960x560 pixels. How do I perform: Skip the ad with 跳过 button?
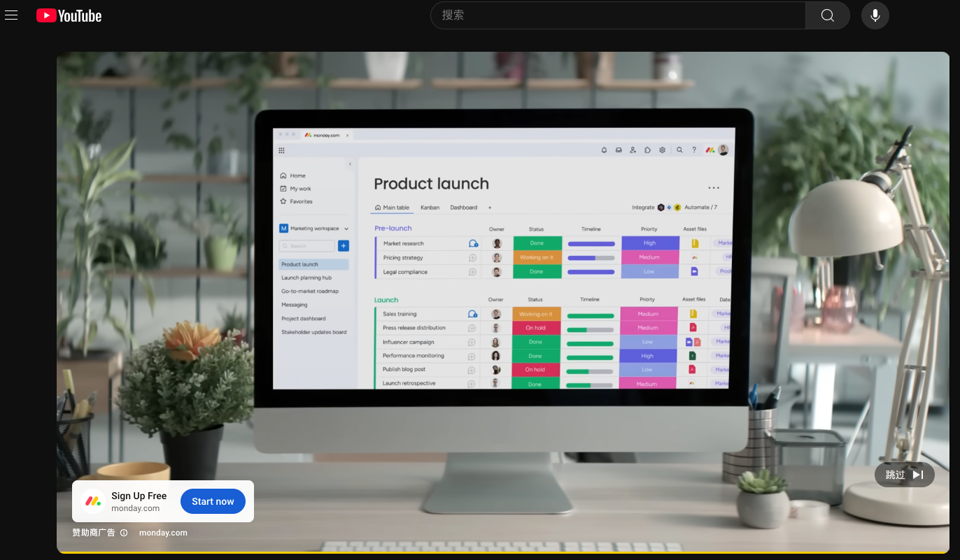(x=904, y=475)
